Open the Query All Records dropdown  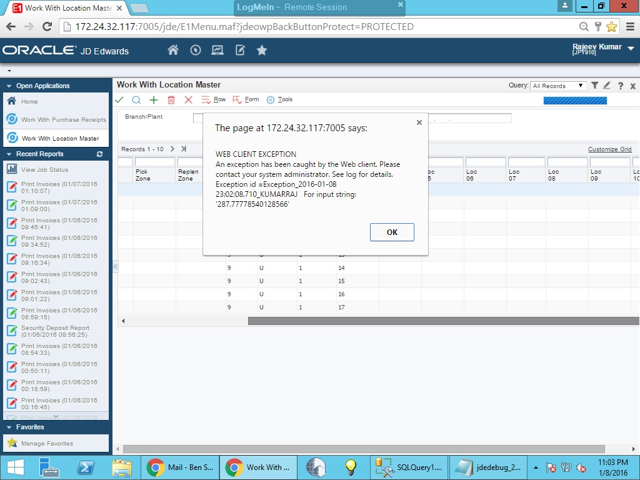tap(557, 86)
